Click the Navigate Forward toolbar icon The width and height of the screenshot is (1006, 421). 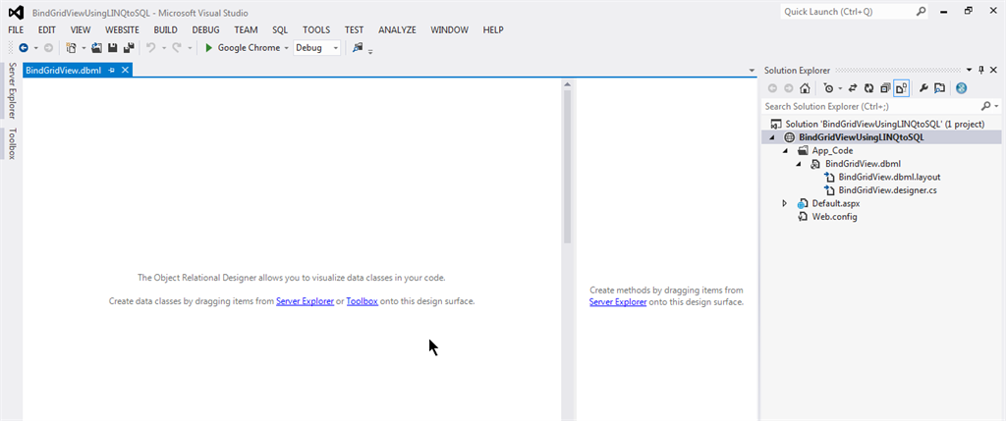(x=48, y=47)
